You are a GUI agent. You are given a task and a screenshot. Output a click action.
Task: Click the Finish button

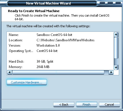[87, 104]
